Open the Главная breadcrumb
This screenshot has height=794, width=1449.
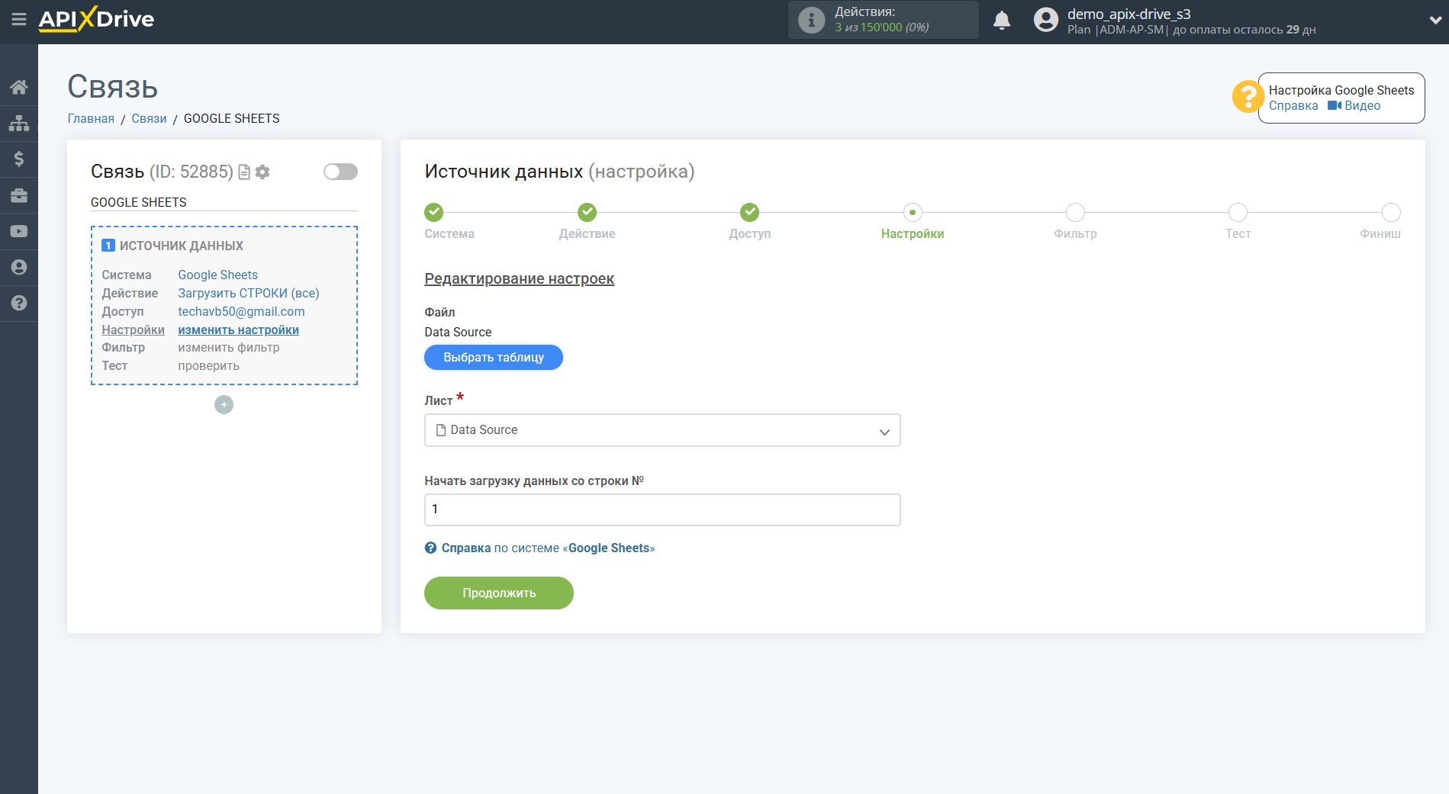click(x=90, y=118)
